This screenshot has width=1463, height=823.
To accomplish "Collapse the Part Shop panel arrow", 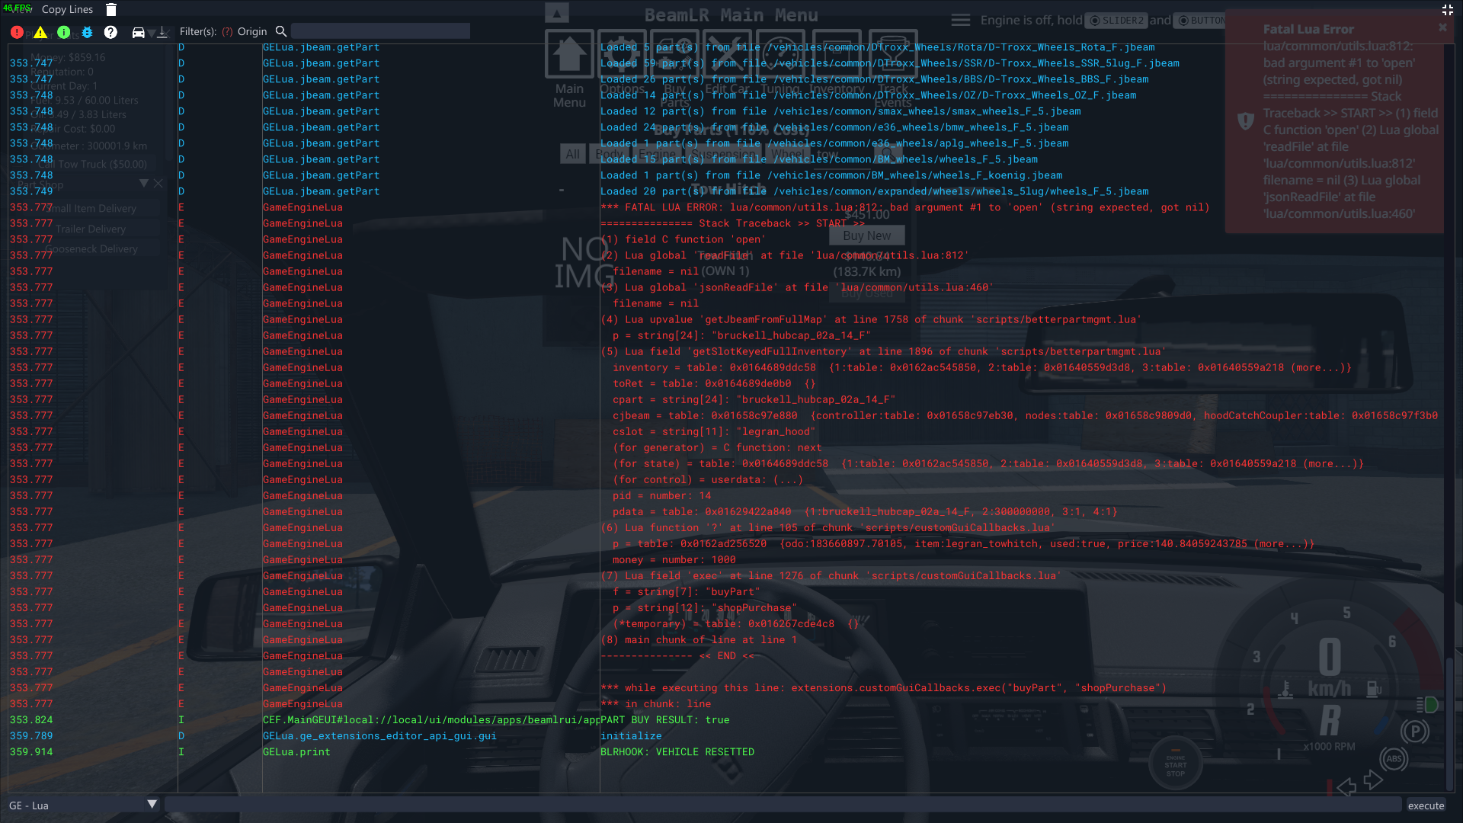I will click(143, 184).
